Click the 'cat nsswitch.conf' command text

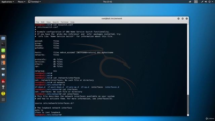[63, 25]
